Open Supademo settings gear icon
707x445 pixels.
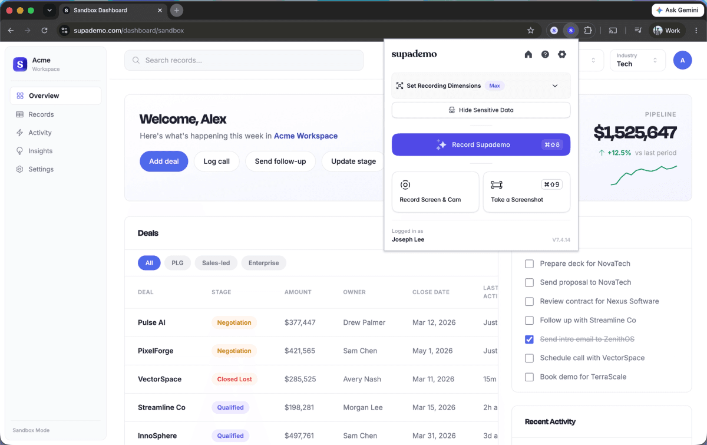(562, 54)
